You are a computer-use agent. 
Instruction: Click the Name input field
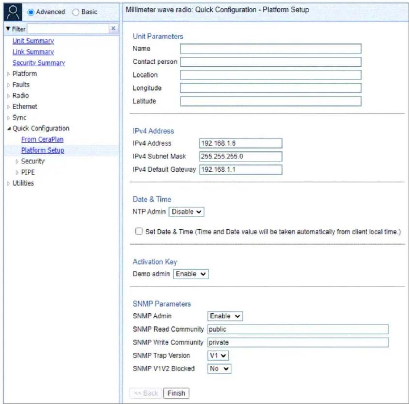271,49
